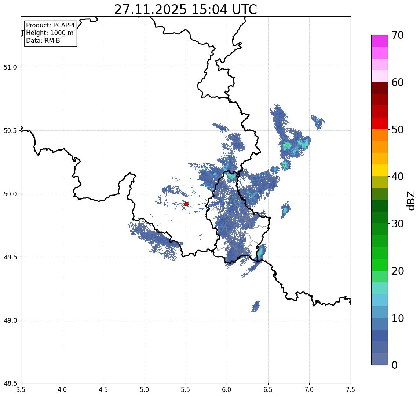Viewport: 420px width, 397px height.
Task: Click the yellow colorbar segment at 40
Action: pos(380,170)
